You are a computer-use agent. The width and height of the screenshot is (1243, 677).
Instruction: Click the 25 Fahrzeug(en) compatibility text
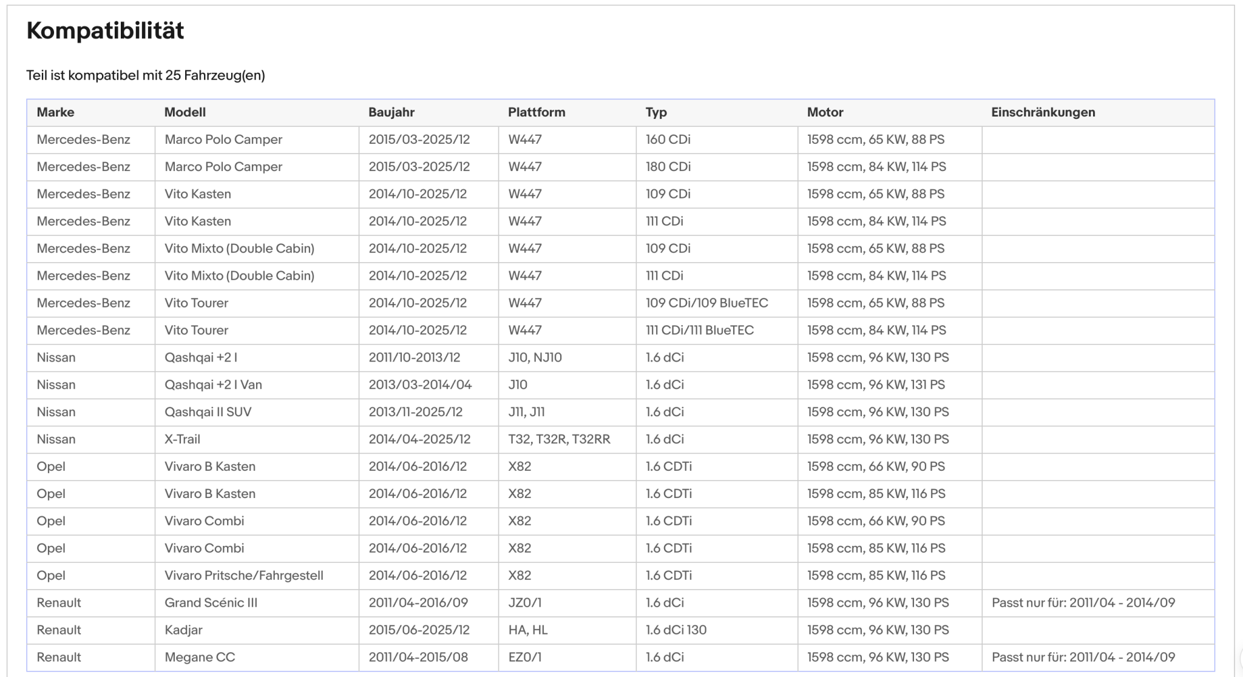215,75
